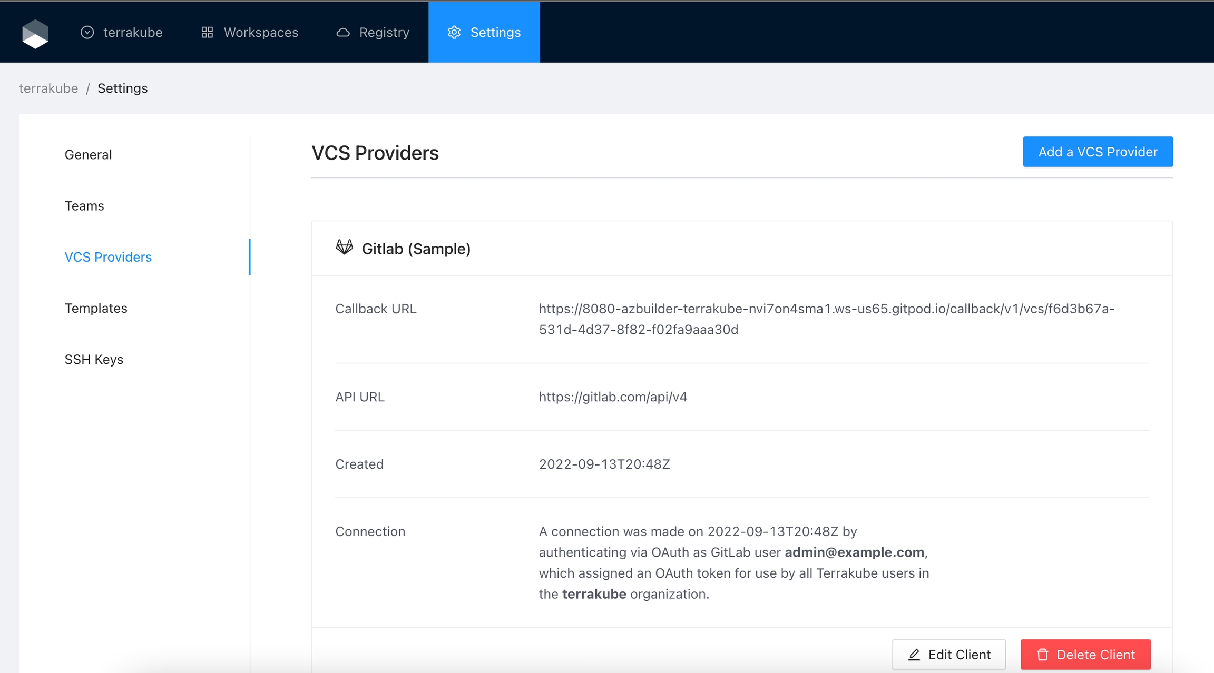
Task: Open SSH Keys settings section
Action: (94, 359)
